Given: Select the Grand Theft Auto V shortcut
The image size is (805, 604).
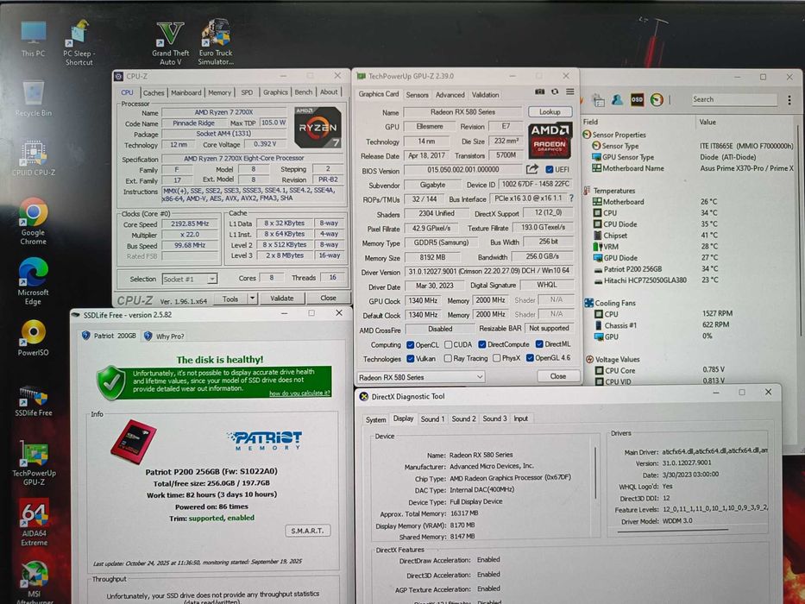Looking at the screenshot, I should (x=171, y=43).
